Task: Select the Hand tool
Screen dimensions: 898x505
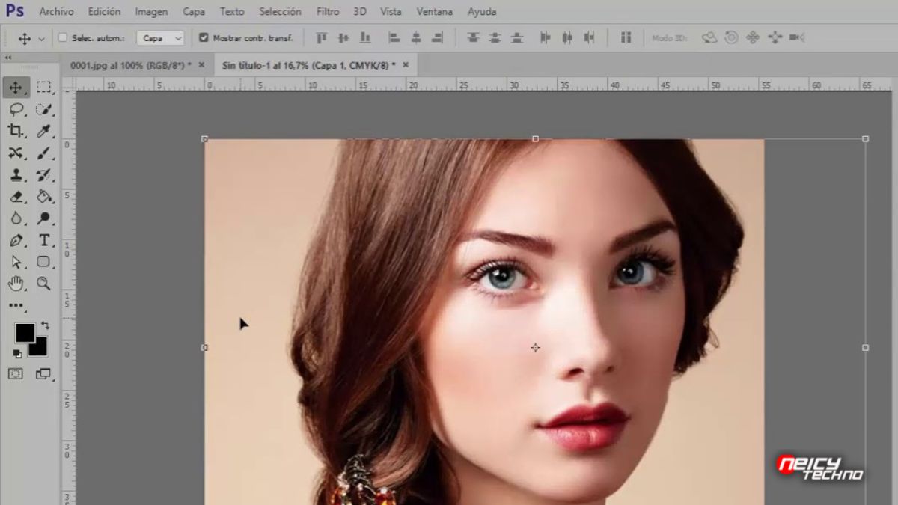Action: (16, 284)
